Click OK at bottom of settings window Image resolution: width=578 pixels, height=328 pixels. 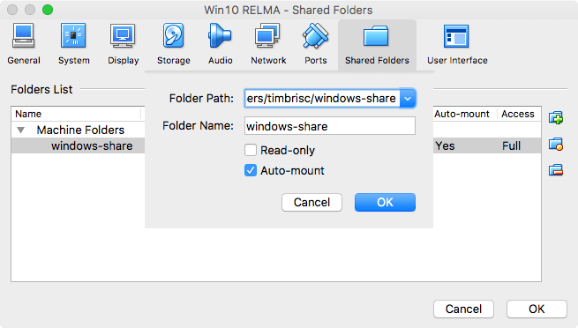click(537, 309)
